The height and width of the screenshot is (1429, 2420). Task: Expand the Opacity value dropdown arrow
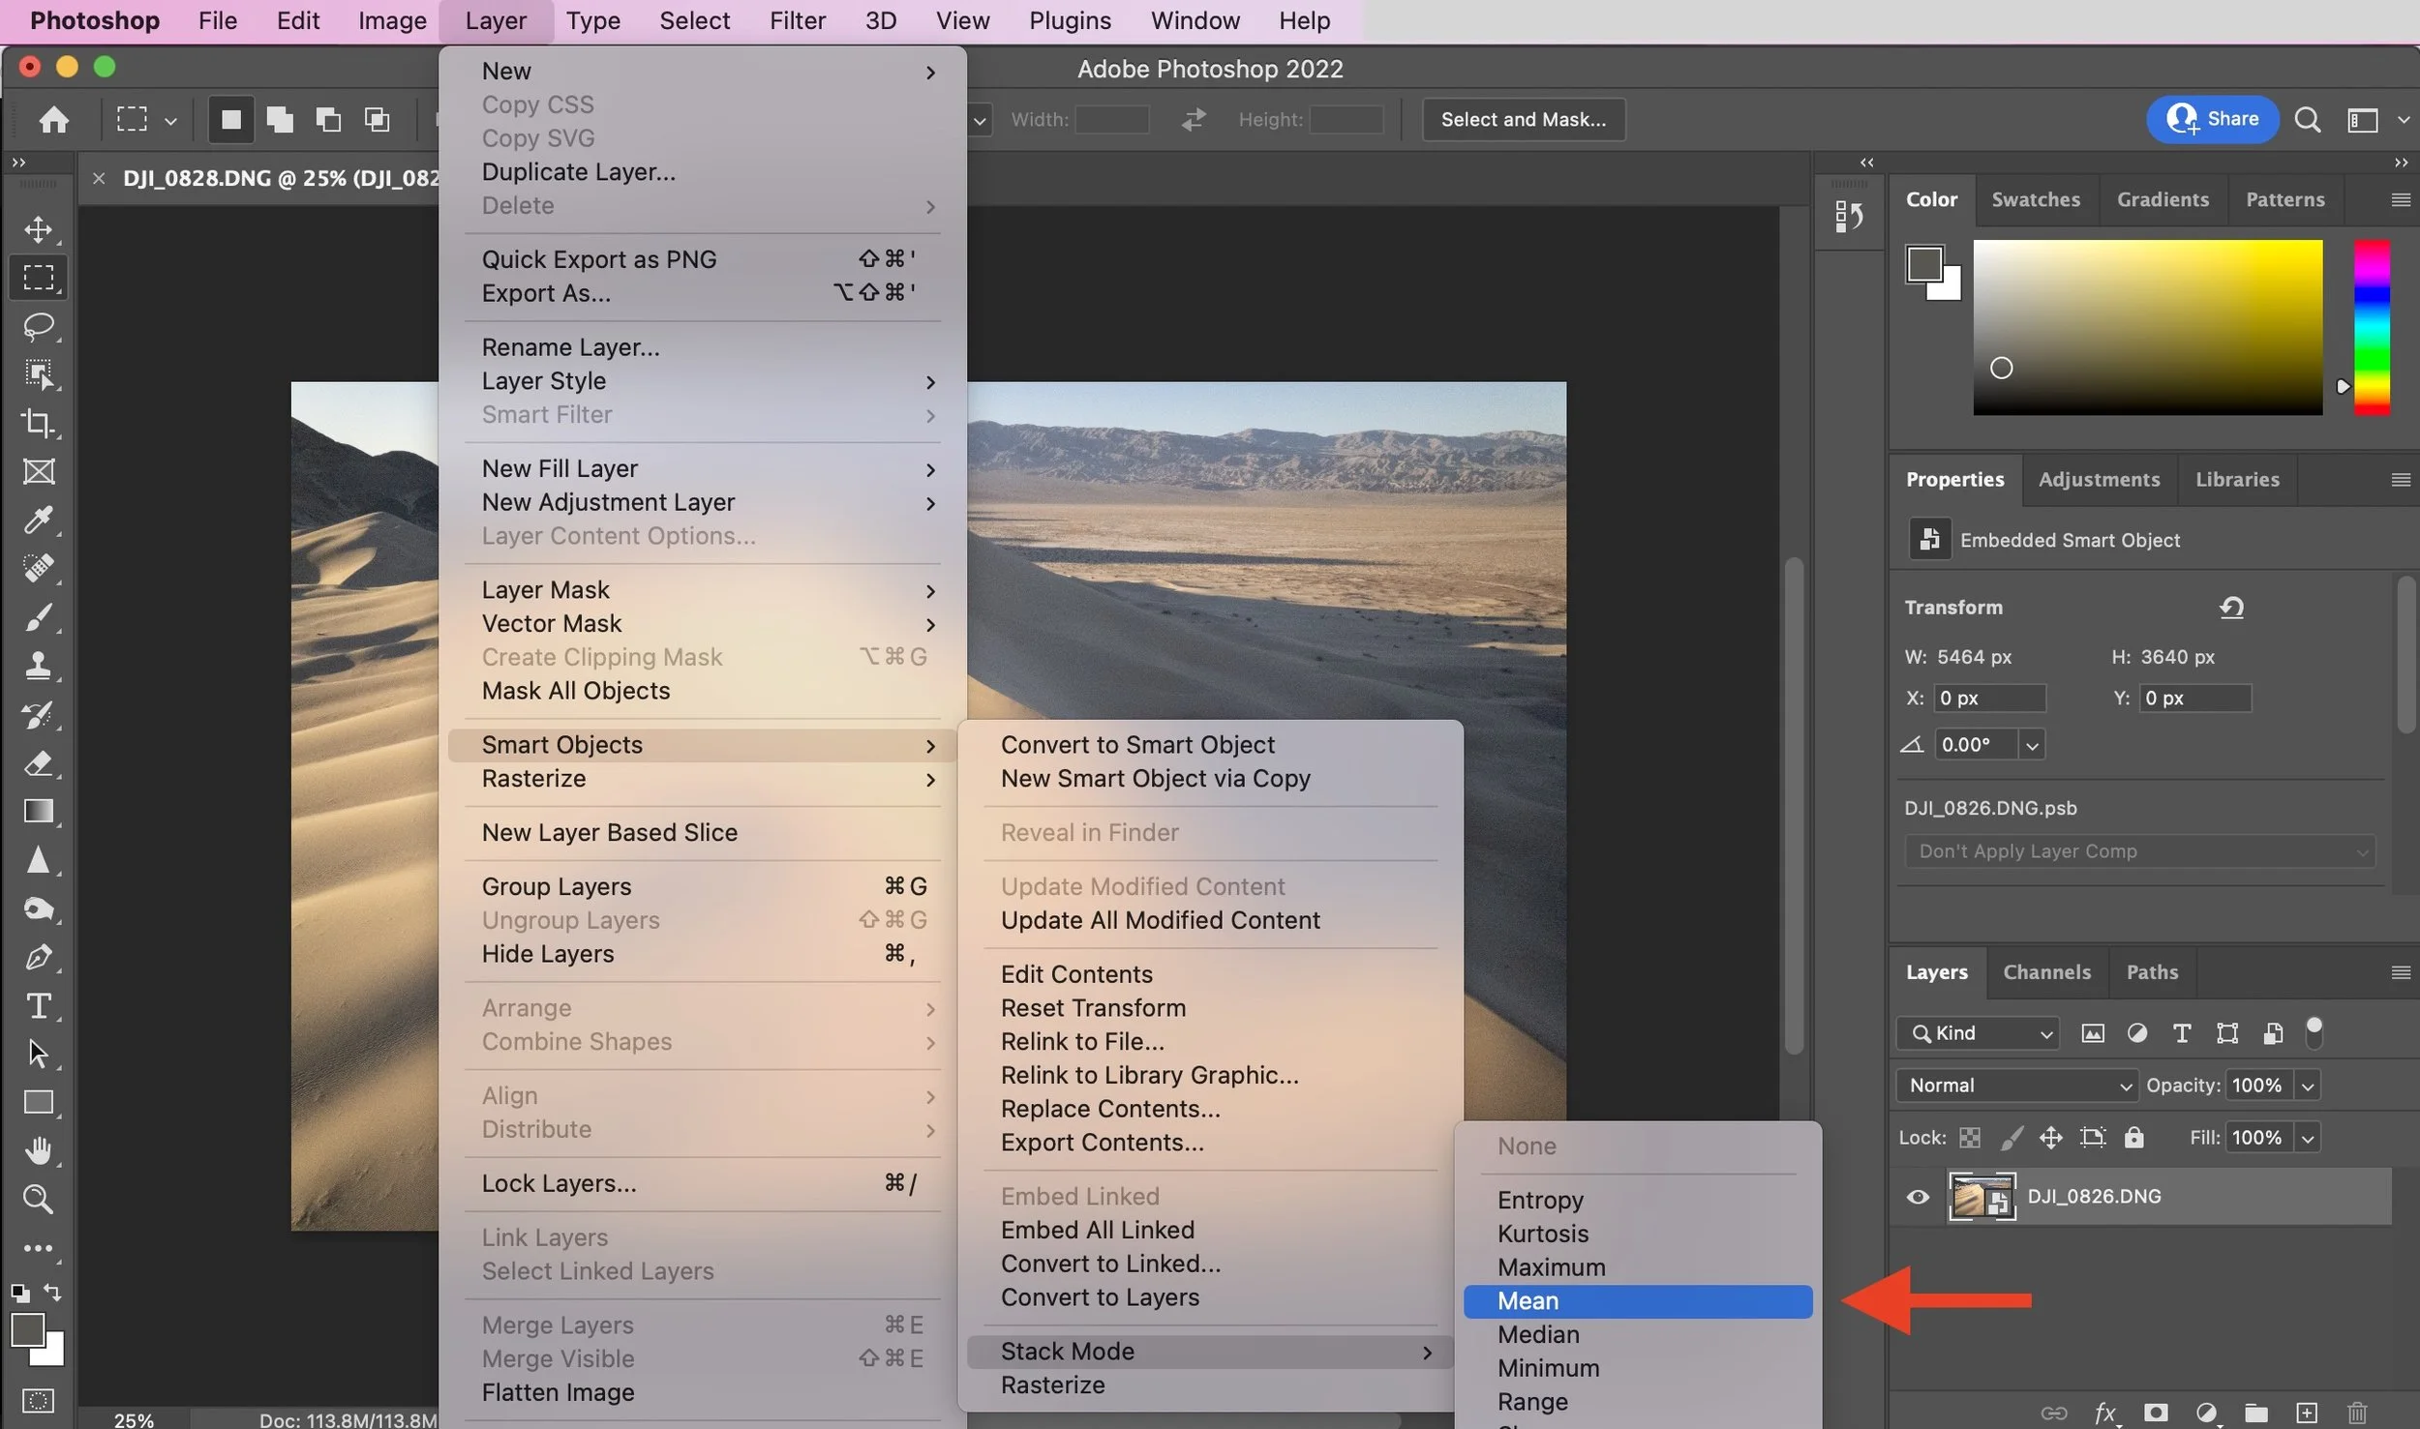[2308, 1086]
